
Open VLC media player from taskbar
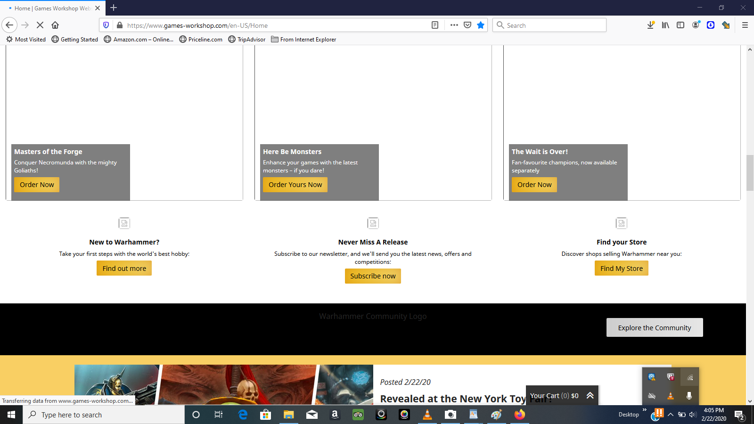(427, 415)
